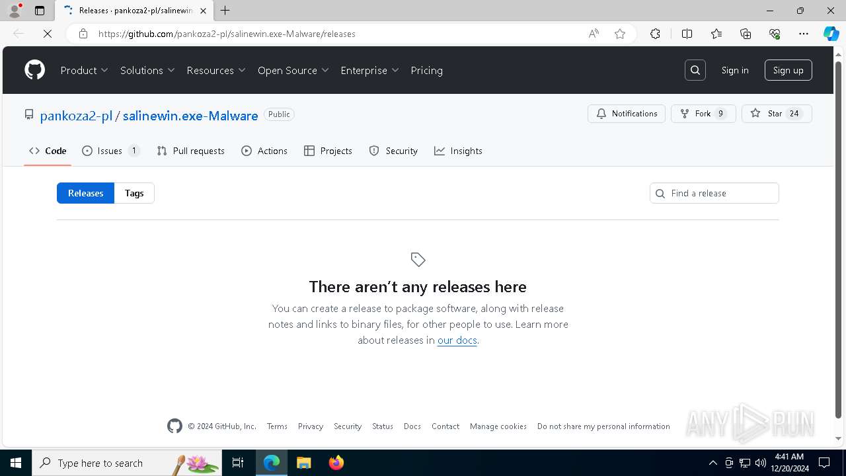This screenshot has height=476, width=846.
Task: Open Task View on the taskbar
Action: pyautogui.click(x=238, y=463)
